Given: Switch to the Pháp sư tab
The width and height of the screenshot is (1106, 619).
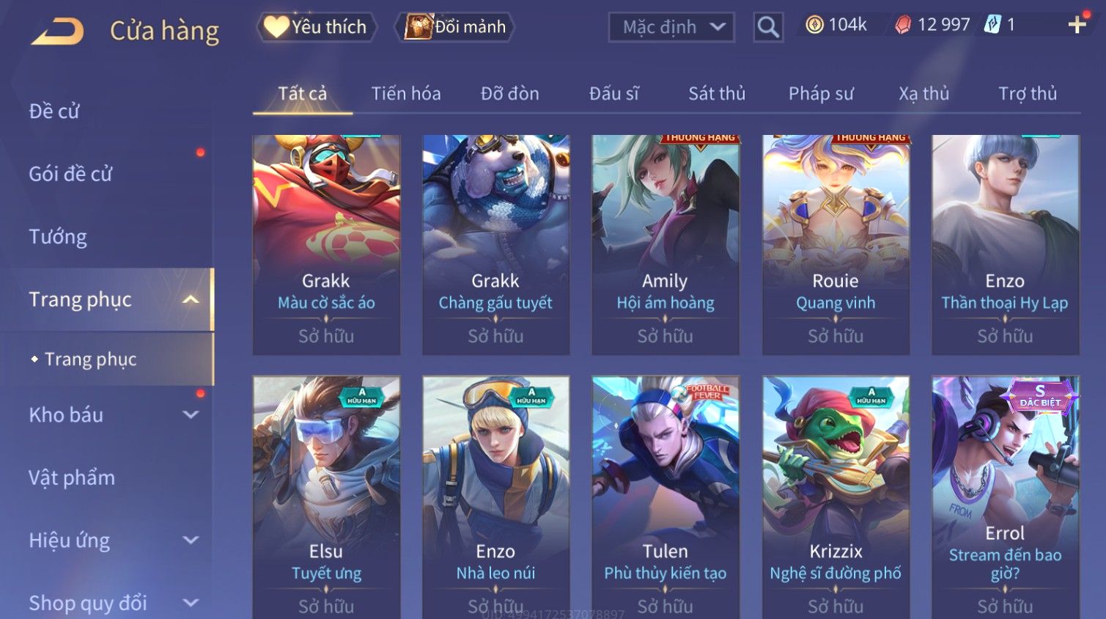Looking at the screenshot, I should click(821, 94).
